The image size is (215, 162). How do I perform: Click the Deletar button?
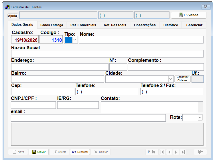(100, 152)
